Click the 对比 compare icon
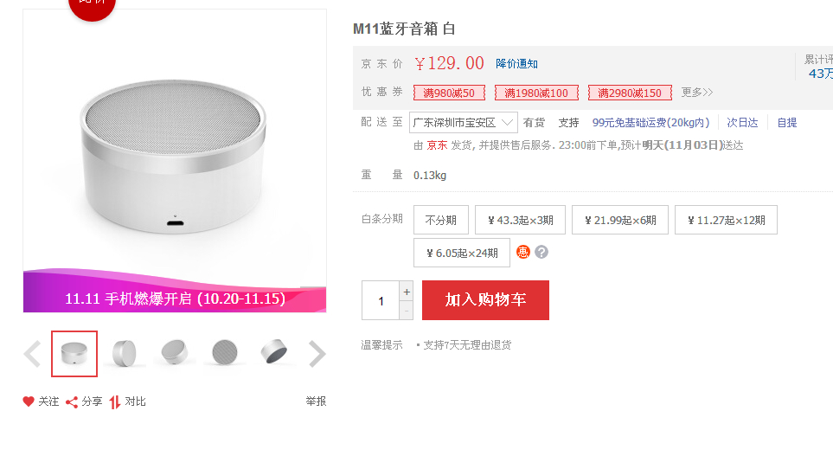This screenshot has height=456, width=833. 115,402
